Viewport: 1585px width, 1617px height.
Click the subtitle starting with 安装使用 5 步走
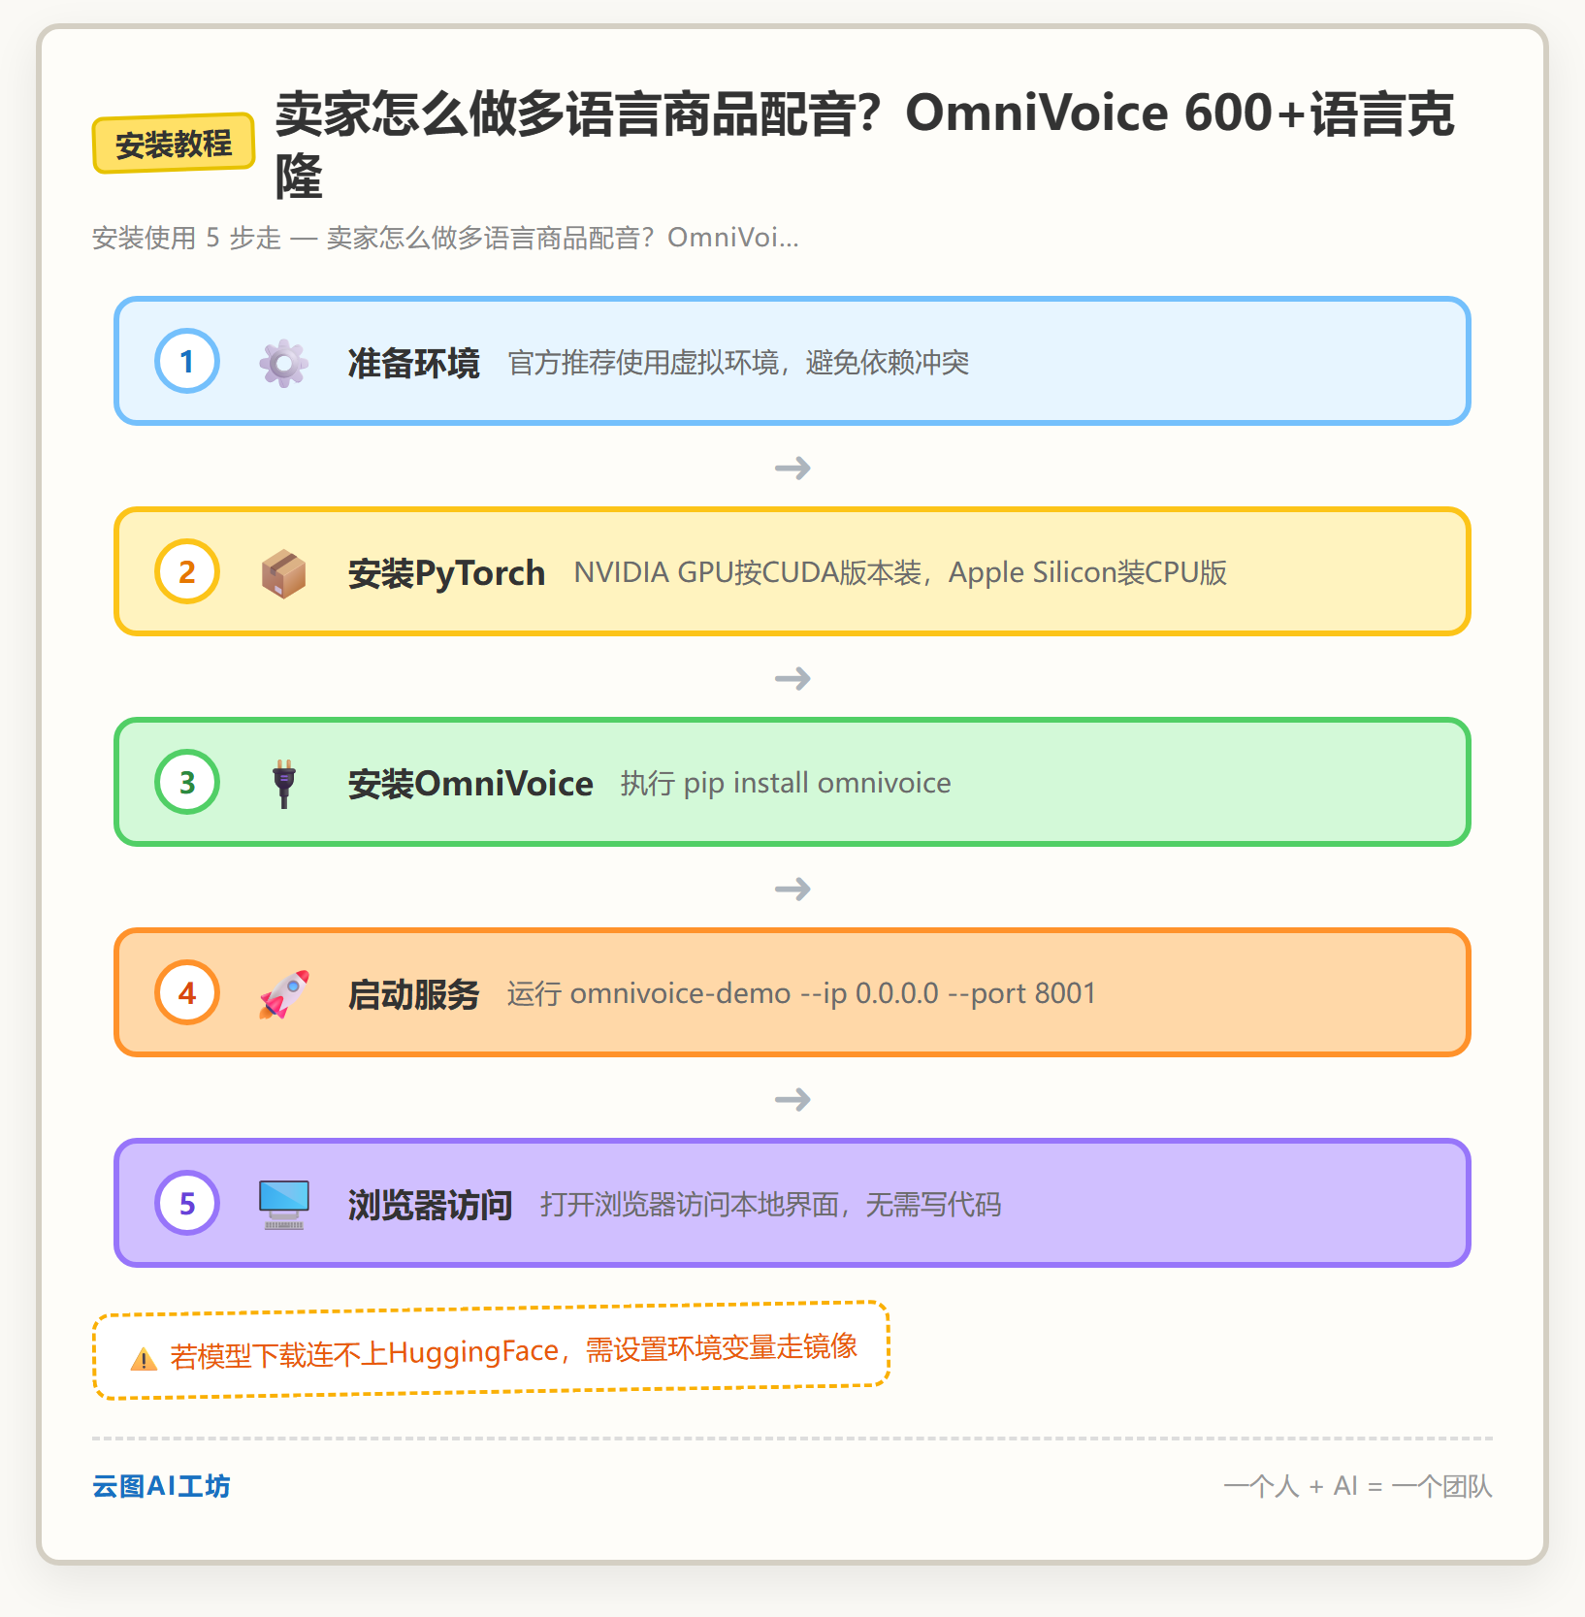[x=445, y=238]
